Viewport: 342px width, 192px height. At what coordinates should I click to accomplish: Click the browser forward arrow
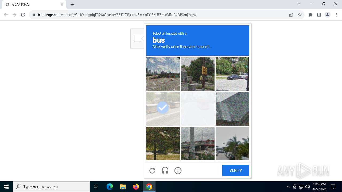point(14,15)
